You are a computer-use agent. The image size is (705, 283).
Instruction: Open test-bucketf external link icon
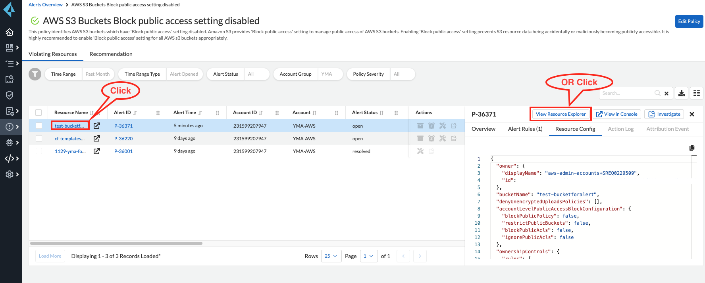(x=97, y=126)
